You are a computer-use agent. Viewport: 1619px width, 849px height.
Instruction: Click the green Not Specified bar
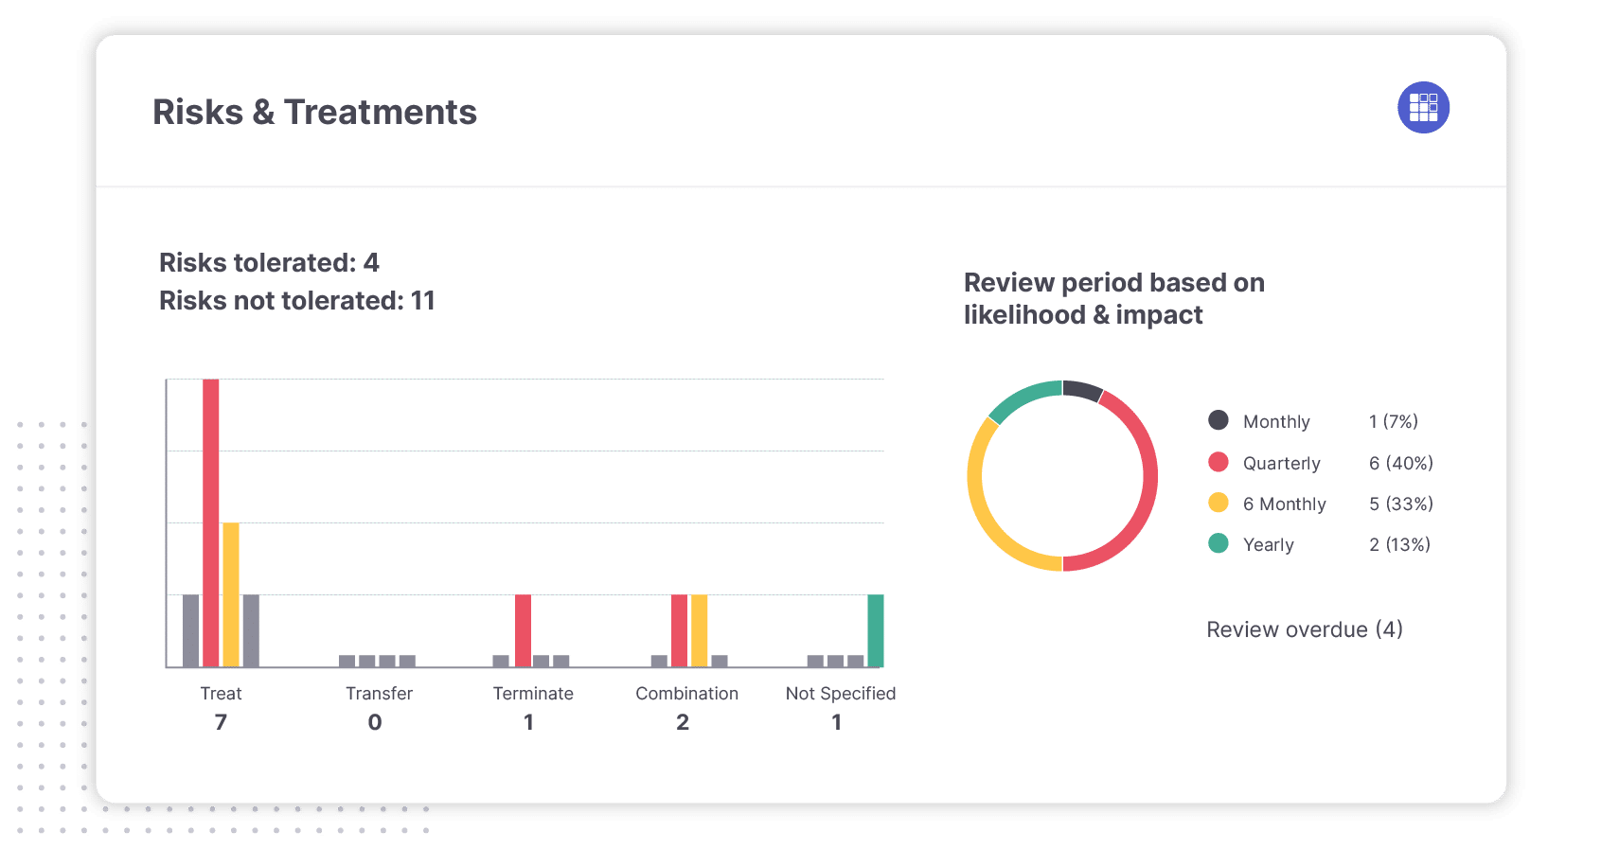point(876,630)
